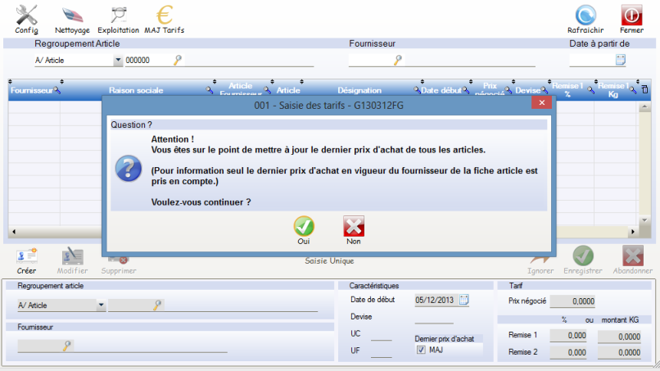The width and height of the screenshot is (660, 371).
Task: Open the Date de début calendar picker
Action: (x=463, y=300)
